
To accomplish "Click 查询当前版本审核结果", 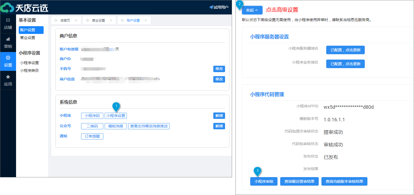I will click(x=344, y=181).
